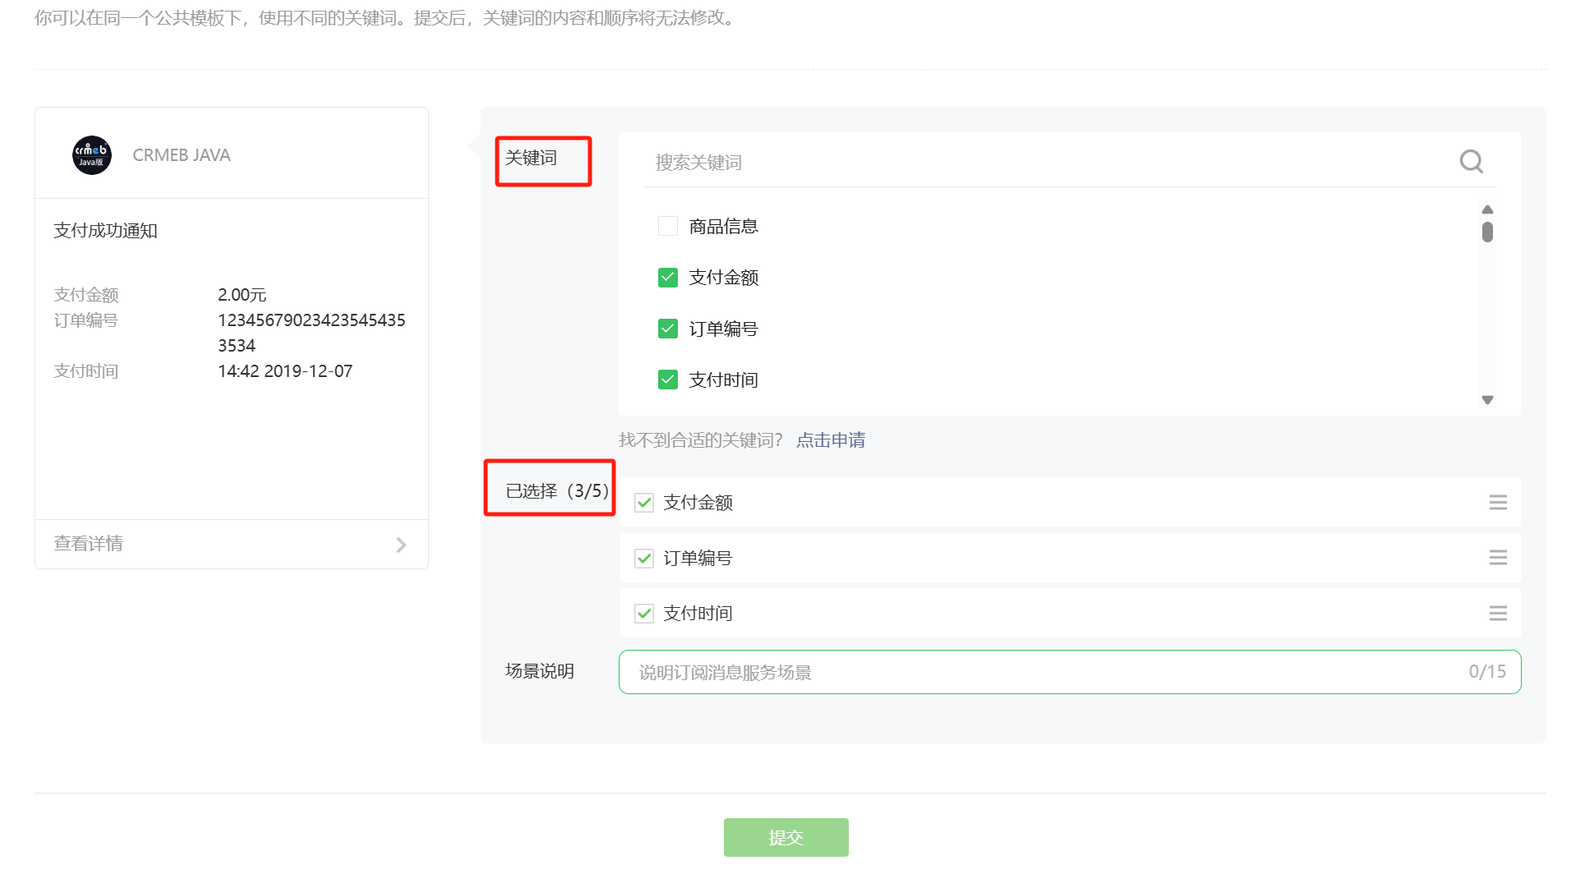Check the 商品信息 keyword checkbox
The image size is (1585, 888).
(x=667, y=226)
